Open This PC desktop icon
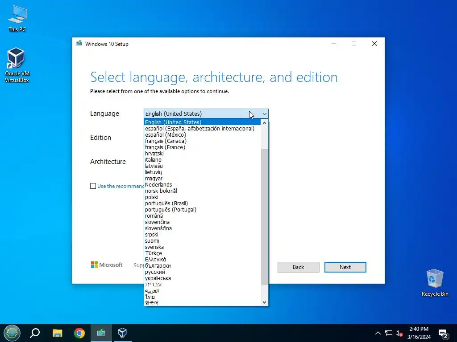Screen dimensions: 457x342 click(17, 18)
